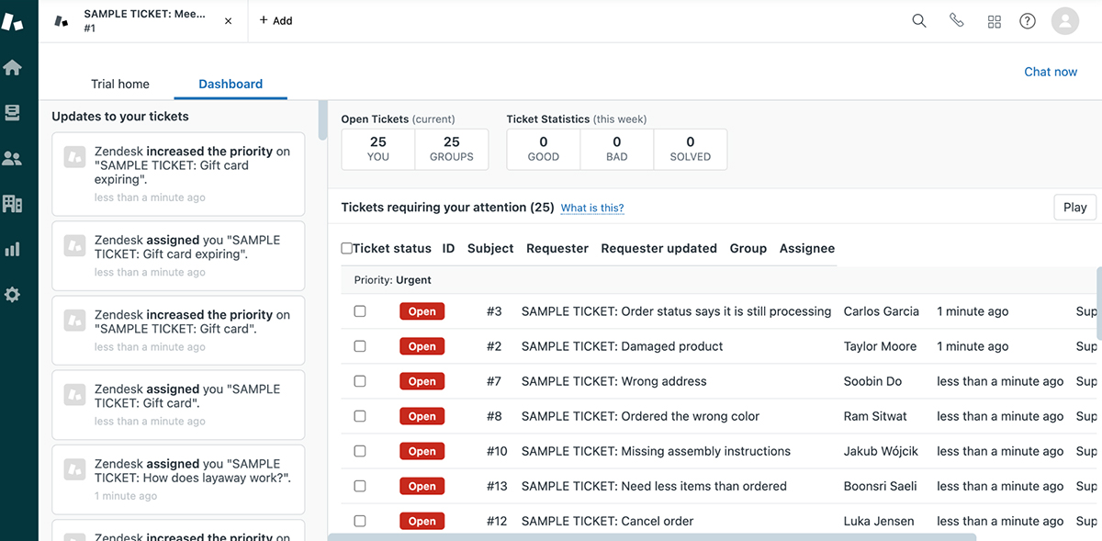
Task: Open the Home view from the sidebar
Action: (x=13, y=66)
